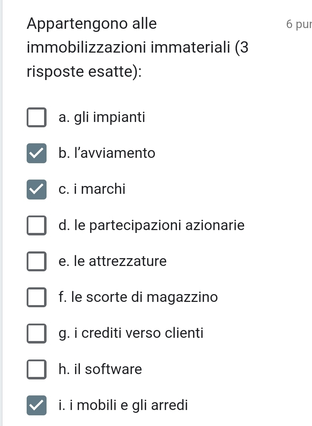Click the 'c. i marchi' answer text
This screenshot has height=426, width=312.
pyautogui.click(x=92, y=189)
